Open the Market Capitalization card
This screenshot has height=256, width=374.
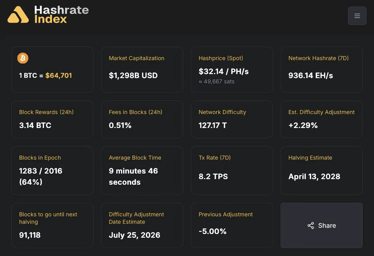pyautogui.click(x=142, y=70)
